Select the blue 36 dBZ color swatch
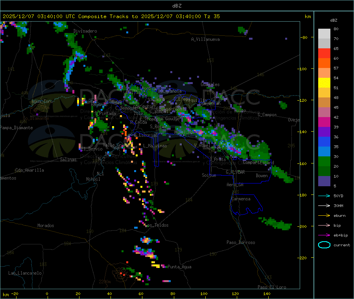The width and height of the screenshot is (354, 299). tap(324, 141)
